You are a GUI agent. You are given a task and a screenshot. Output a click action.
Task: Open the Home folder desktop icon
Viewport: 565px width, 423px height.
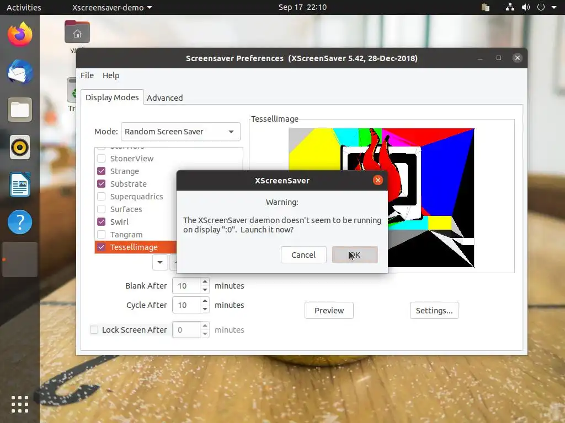pyautogui.click(x=77, y=32)
